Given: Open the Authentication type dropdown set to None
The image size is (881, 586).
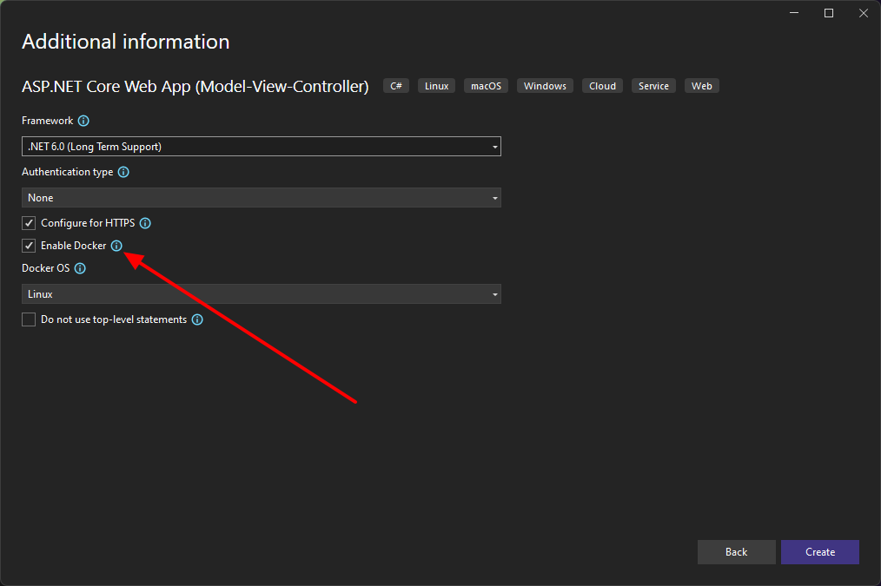Looking at the screenshot, I should pos(262,198).
